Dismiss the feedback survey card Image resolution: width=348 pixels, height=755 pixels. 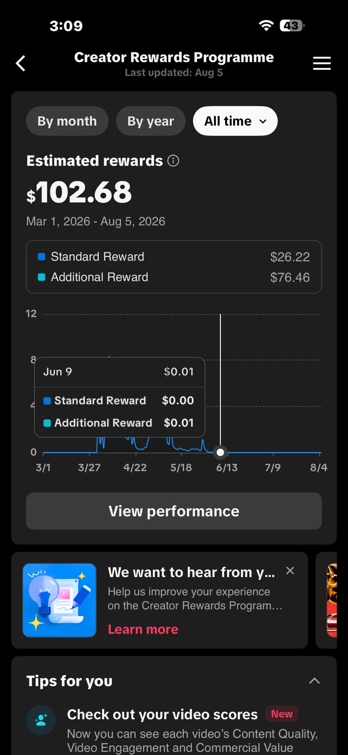click(290, 570)
